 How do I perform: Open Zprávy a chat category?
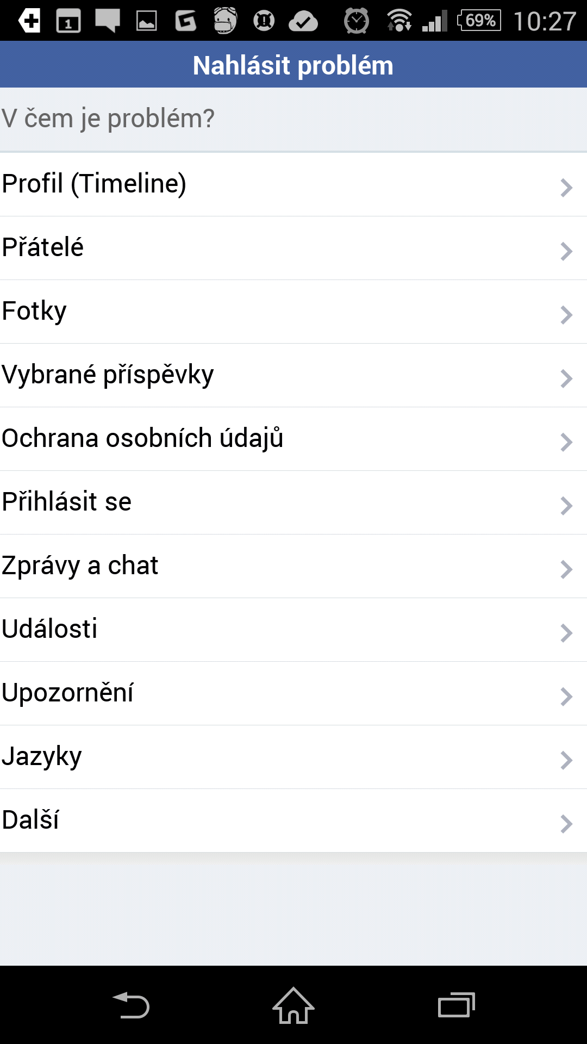tap(293, 567)
